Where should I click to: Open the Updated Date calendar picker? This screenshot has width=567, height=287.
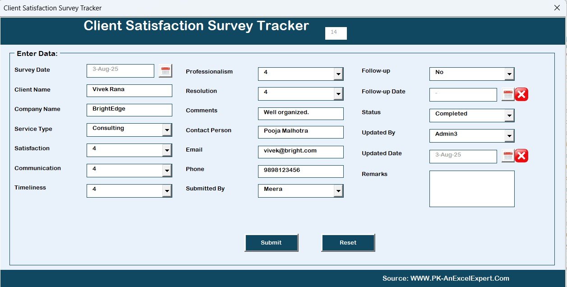(x=508, y=156)
